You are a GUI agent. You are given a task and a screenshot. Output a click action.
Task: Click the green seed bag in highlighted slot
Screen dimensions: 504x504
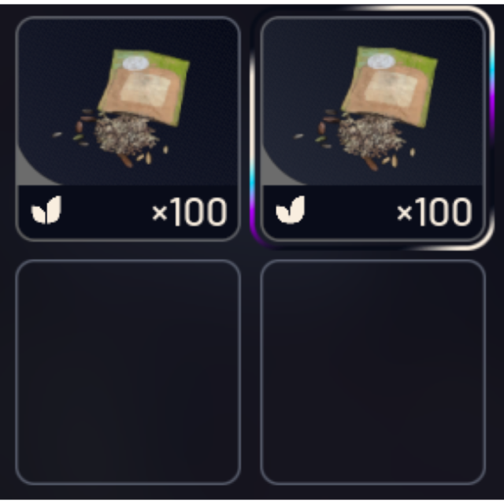pyautogui.click(x=390, y=86)
